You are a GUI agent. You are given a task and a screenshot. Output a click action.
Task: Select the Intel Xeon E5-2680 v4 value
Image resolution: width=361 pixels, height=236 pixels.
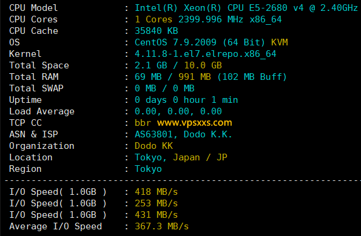coord(246,8)
